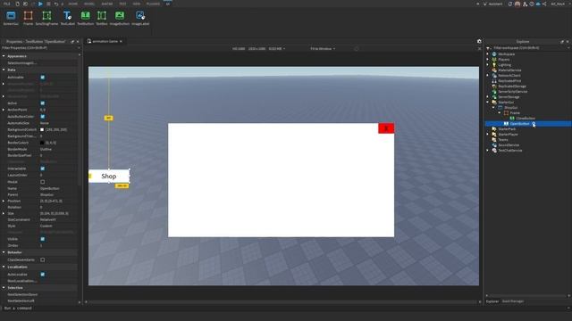Pin the Explorer panel
572x321 pixels.
click(x=562, y=42)
